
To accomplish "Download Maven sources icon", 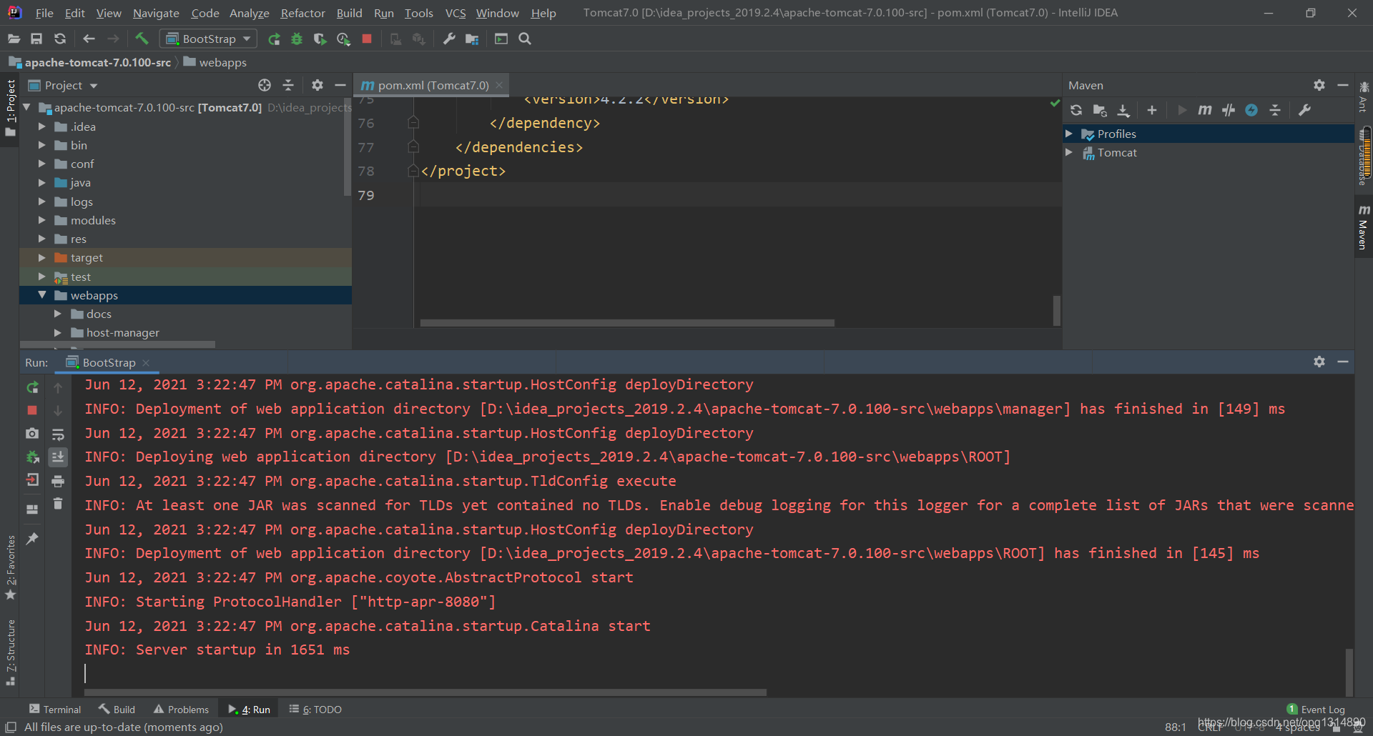I will click(1123, 110).
